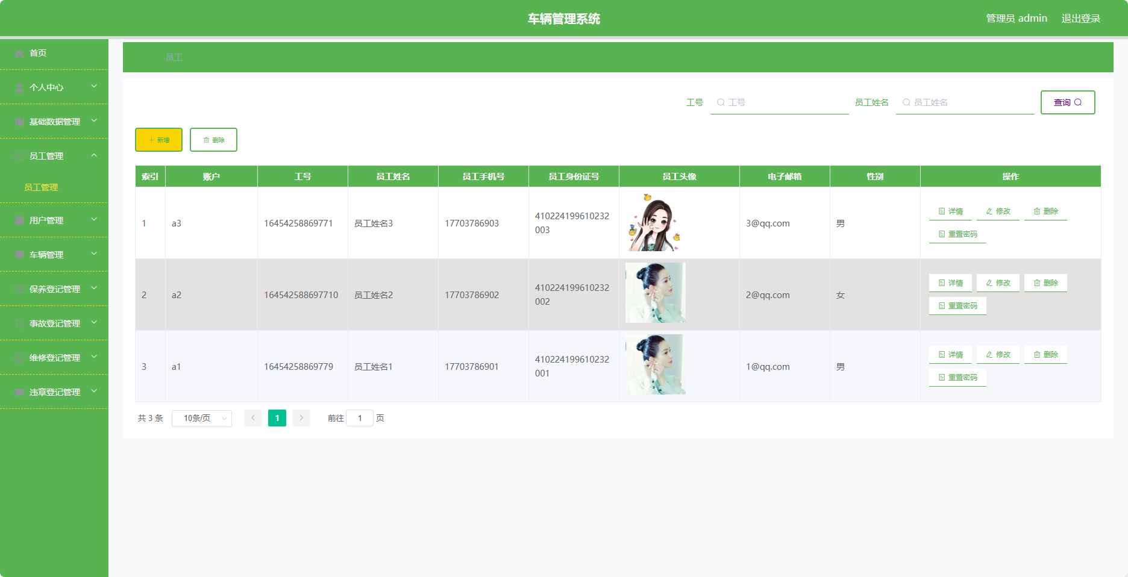Open the 10条/页 page size dropdown

[202, 418]
